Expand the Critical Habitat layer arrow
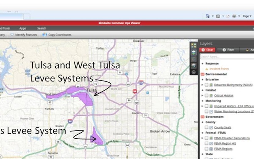Screen dimensions: 254x159 point(202,95)
